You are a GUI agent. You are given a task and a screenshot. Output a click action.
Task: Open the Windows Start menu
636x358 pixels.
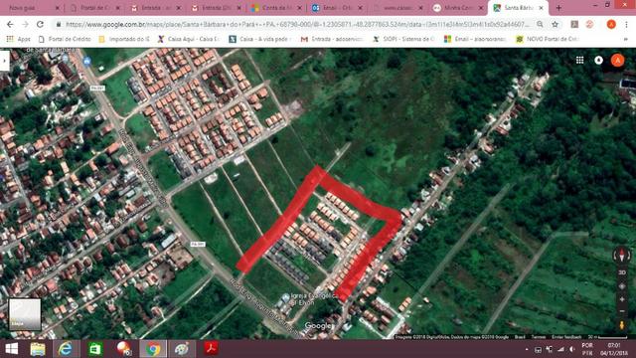pos(12,349)
